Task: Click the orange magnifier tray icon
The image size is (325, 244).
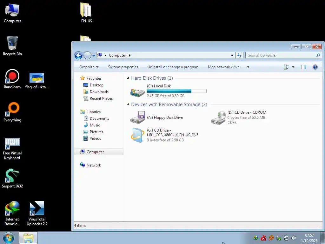Action: click(271, 238)
